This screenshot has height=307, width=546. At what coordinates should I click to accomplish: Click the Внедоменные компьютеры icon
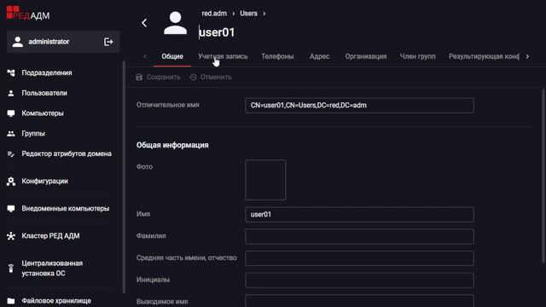(11, 208)
